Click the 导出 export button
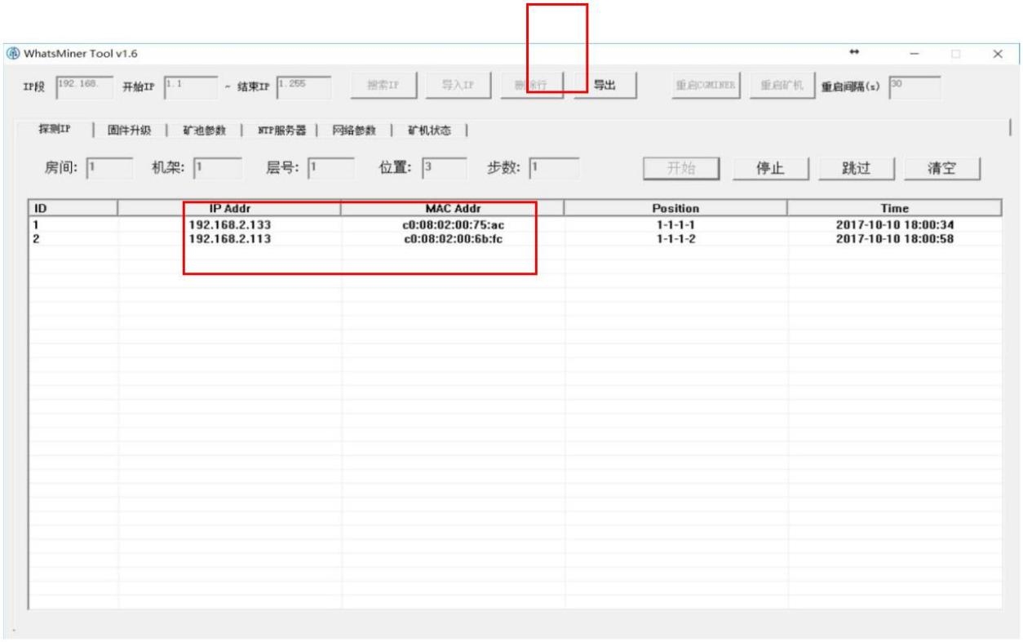 pos(604,86)
